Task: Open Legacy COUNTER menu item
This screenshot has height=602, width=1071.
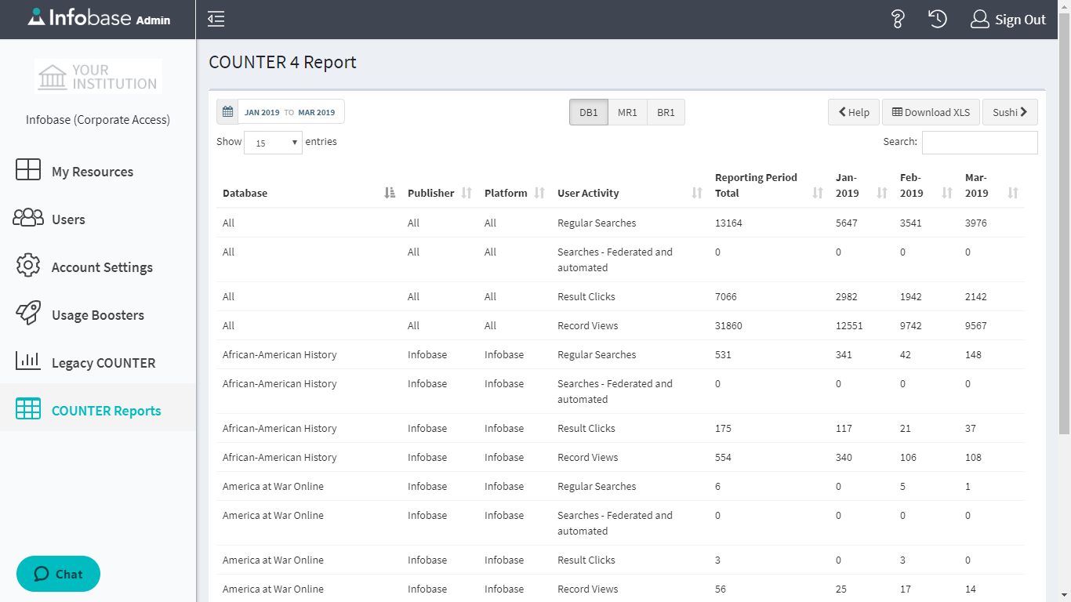Action: 98,363
